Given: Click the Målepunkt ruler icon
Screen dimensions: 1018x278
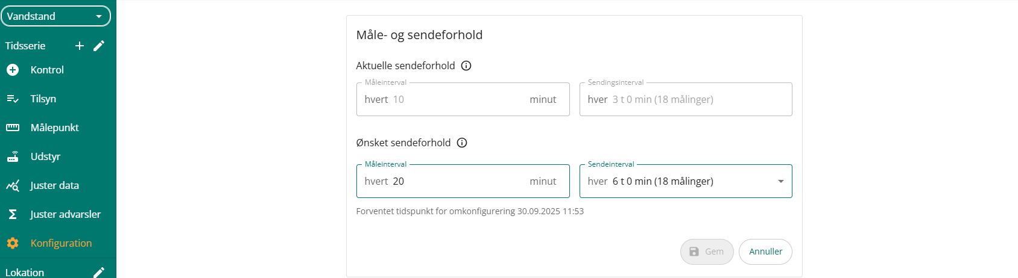Looking at the screenshot, I should (13, 128).
